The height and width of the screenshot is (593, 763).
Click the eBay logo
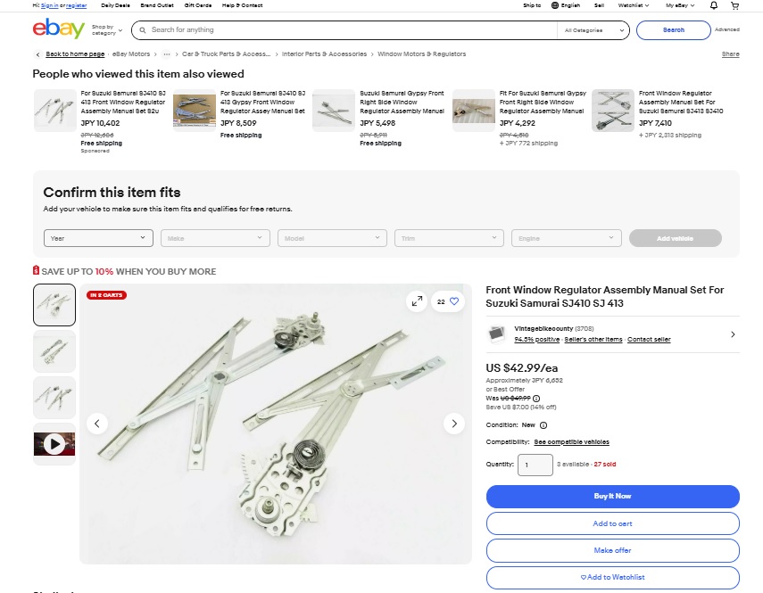[58, 29]
